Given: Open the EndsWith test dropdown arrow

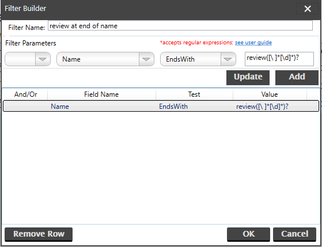Looking at the screenshot, I should [228, 59].
